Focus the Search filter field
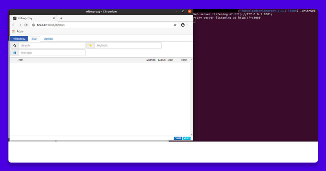326x171 pixels. (x=52, y=45)
